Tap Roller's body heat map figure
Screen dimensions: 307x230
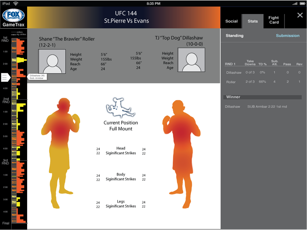(60, 153)
